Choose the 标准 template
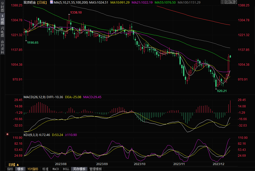Viewport: 255px width, 171px height. click(x=45, y=169)
